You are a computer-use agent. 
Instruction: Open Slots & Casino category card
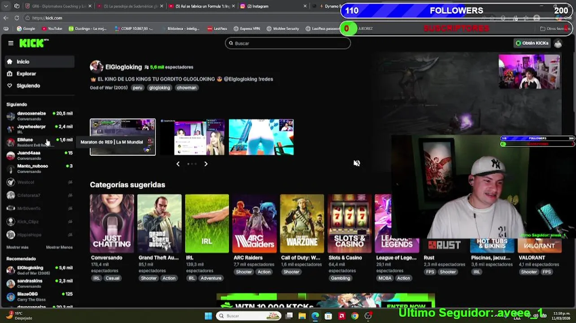[x=349, y=223]
